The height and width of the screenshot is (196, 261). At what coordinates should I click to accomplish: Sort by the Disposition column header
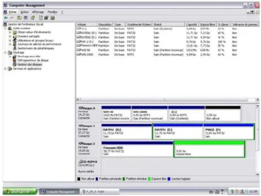coord(105,25)
